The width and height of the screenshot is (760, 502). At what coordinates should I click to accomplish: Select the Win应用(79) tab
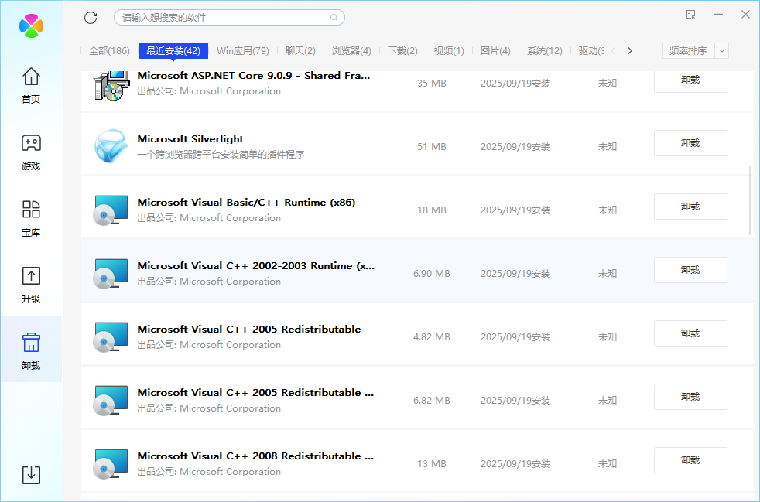tap(243, 51)
